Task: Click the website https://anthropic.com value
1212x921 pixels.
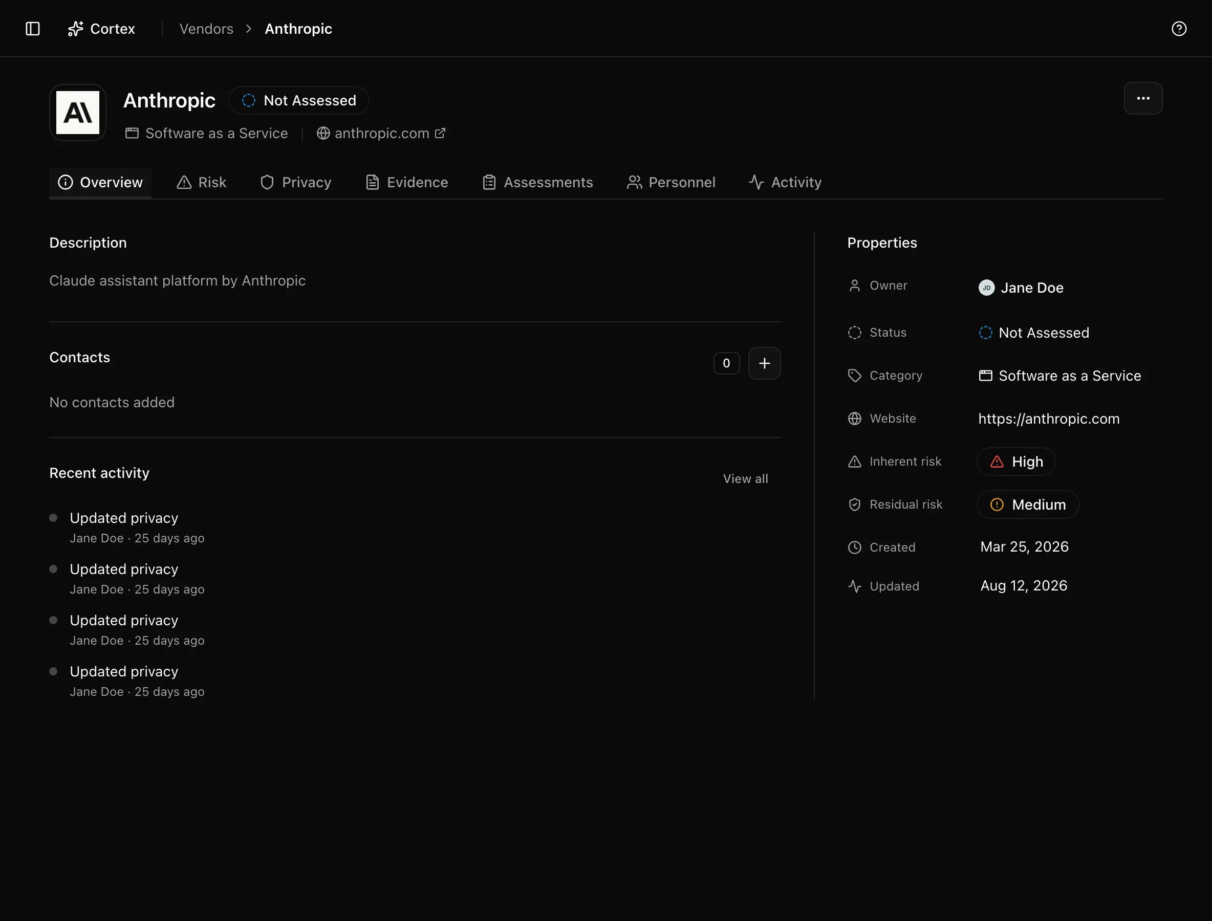Action: (1049, 419)
